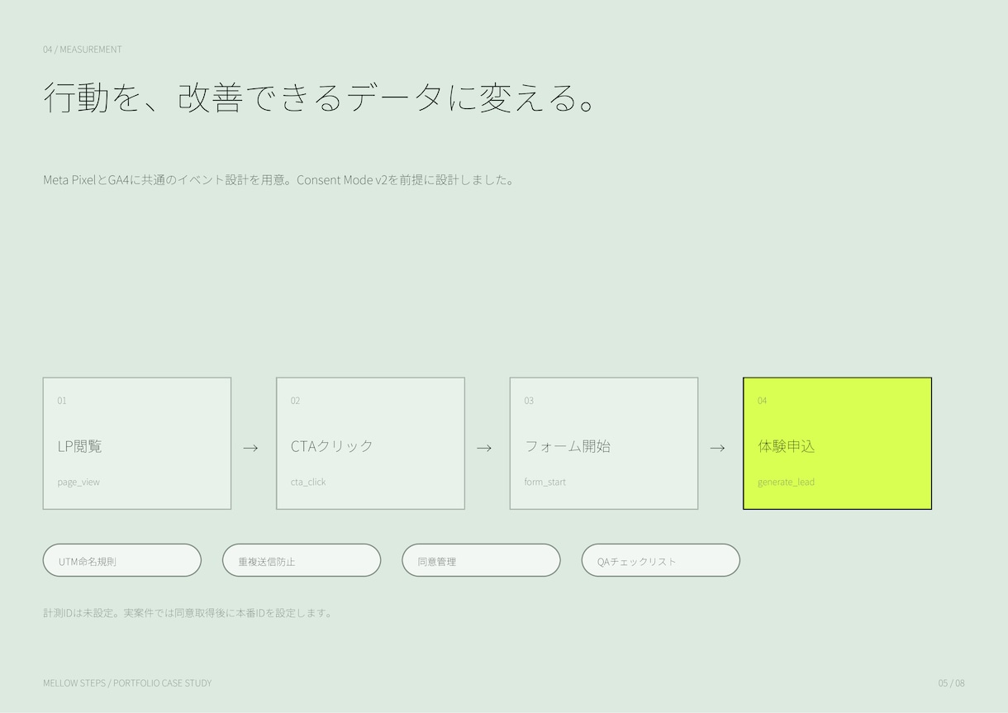
Task: Click the 'CTAクリック' card title
Action: (332, 446)
